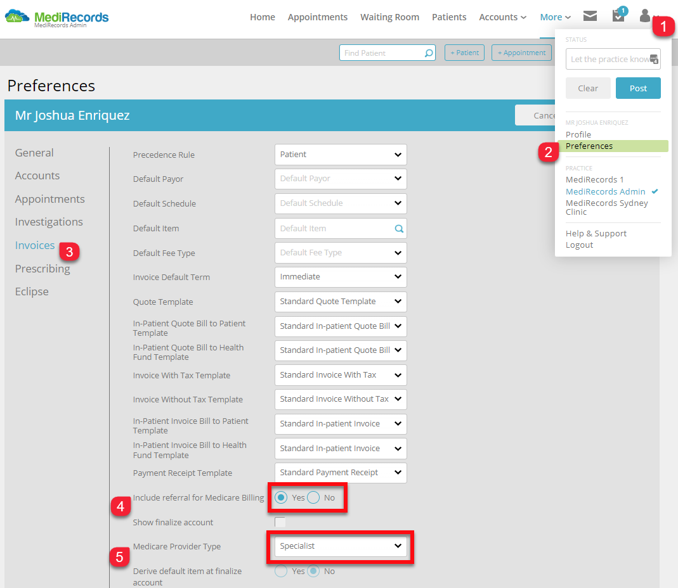Click the + Appointment button
This screenshot has width=678, height=588.
521,53
